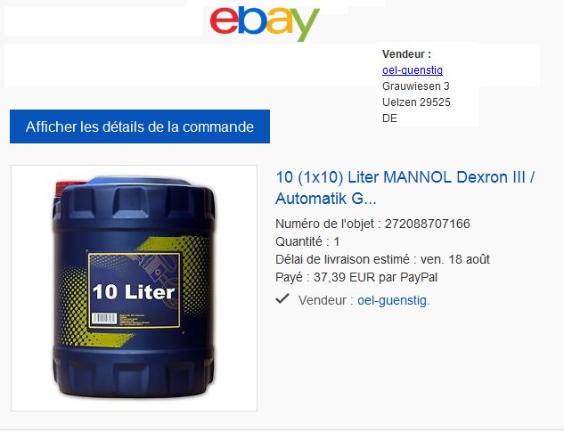Viewport: 564px width, 432px height.
Task: Click the '10 Liter' label on canister
Action: 134,292
